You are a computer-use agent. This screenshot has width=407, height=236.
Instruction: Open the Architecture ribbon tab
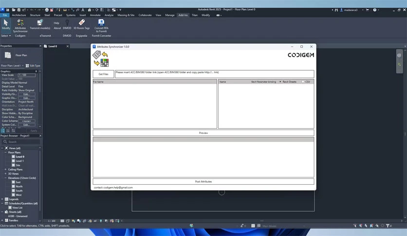coord(18,15)
